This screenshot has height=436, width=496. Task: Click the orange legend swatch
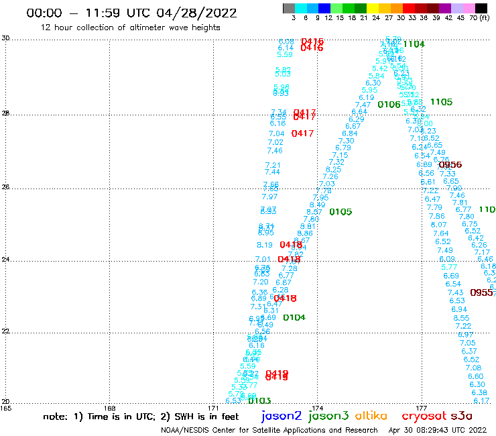coord(397,8)
